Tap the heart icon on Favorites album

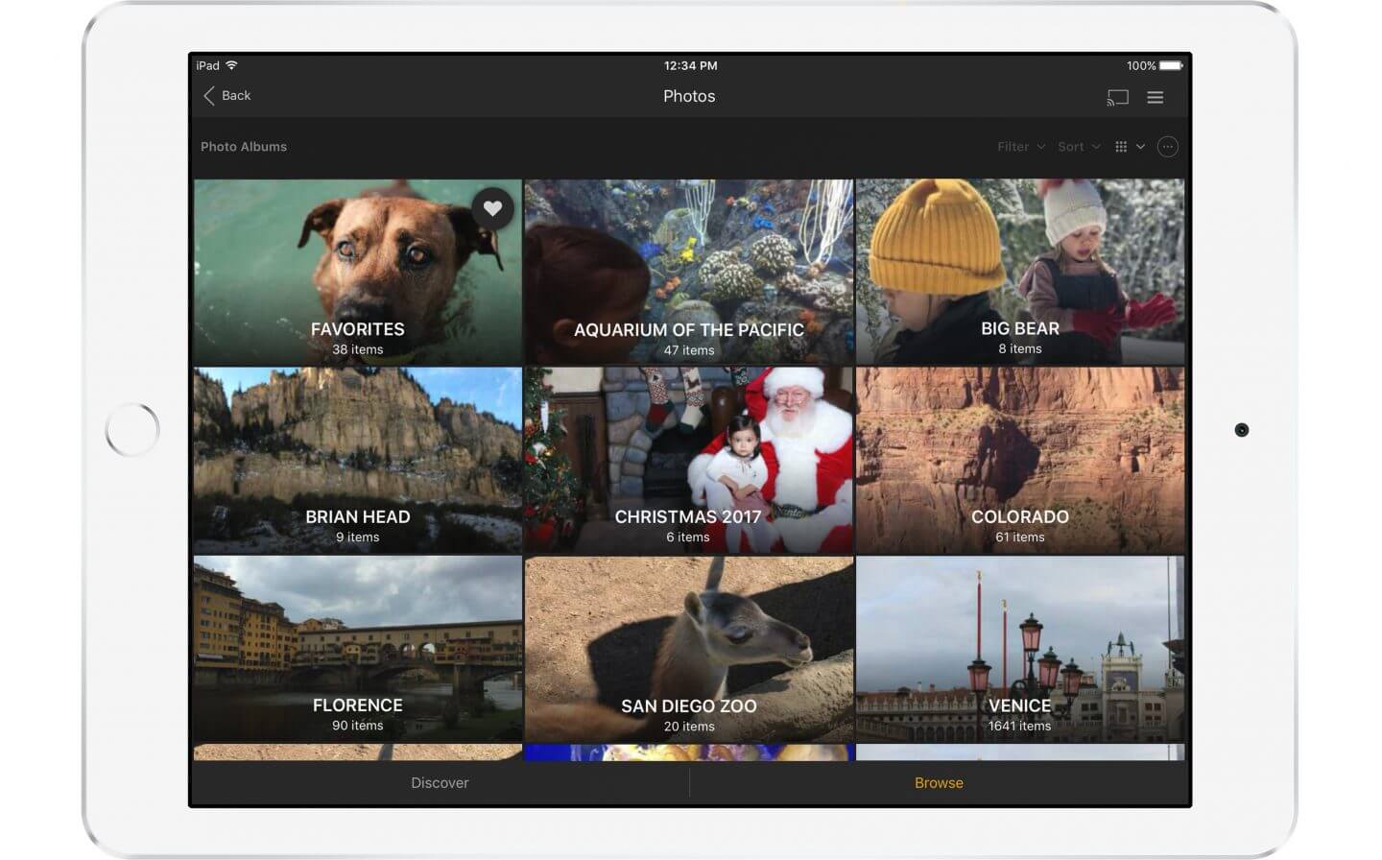(x=492, y=208)
